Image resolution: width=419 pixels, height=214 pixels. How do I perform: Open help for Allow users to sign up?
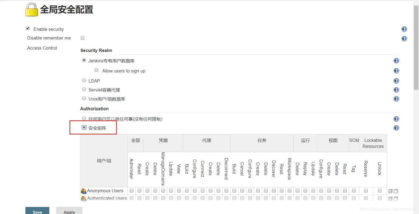(396, 71)
